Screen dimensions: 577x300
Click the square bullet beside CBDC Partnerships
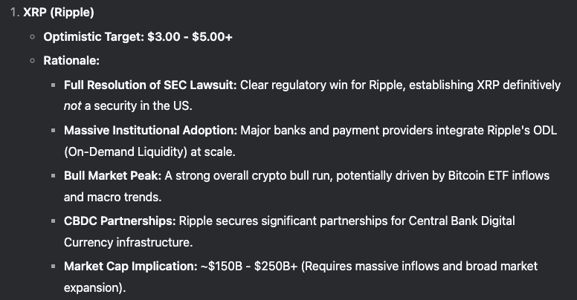pos(54,221)
